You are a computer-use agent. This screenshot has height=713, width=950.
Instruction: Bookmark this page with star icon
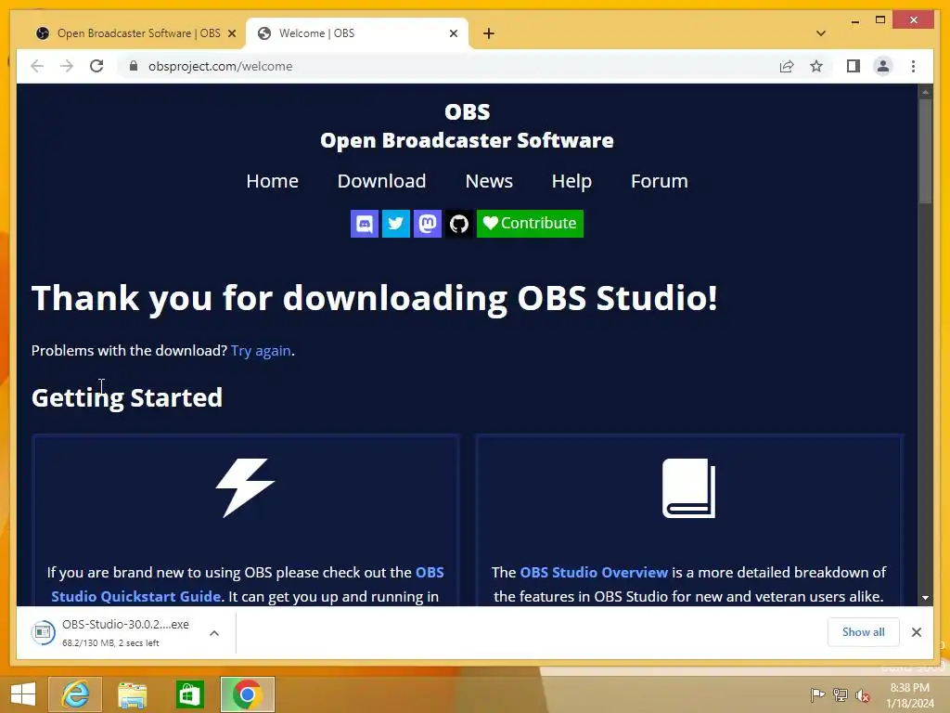coord(816,66)
